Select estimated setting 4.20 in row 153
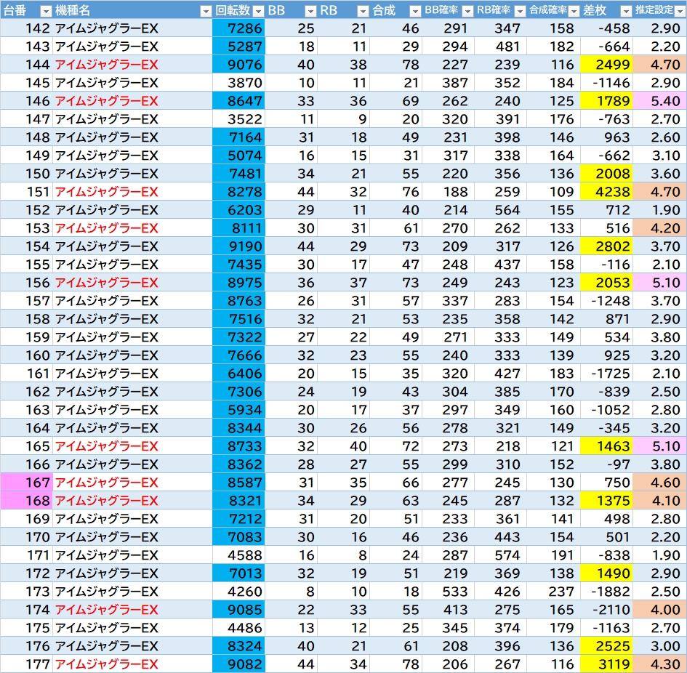This screenshot has width=687, height=673. coord(659,228)
